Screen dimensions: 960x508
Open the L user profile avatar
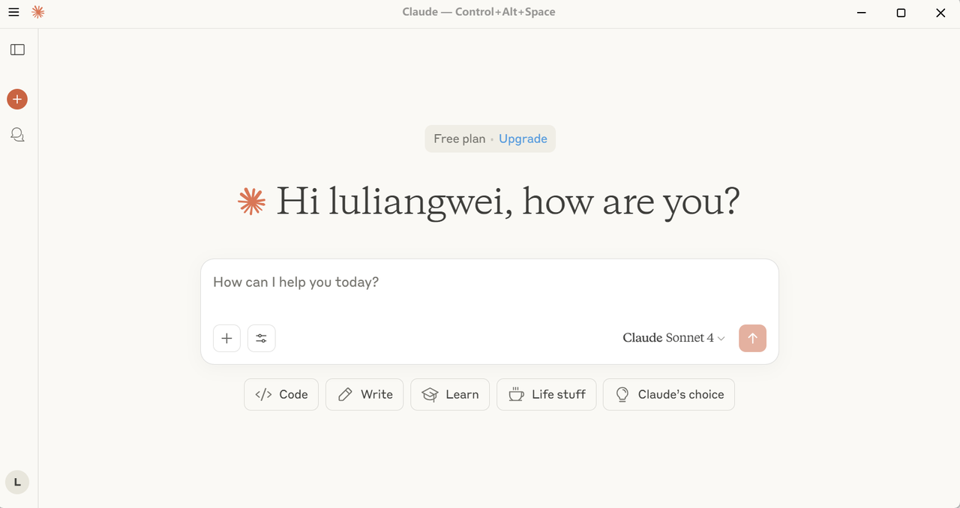point(17,483)
